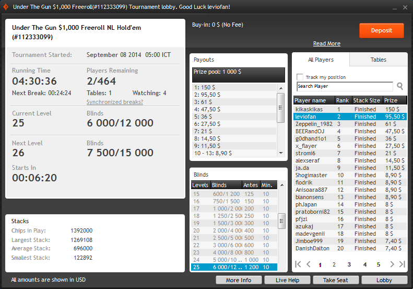Select player row alexseraf
This screenshot has width=413, height=289.
click(x=350, y=160)
